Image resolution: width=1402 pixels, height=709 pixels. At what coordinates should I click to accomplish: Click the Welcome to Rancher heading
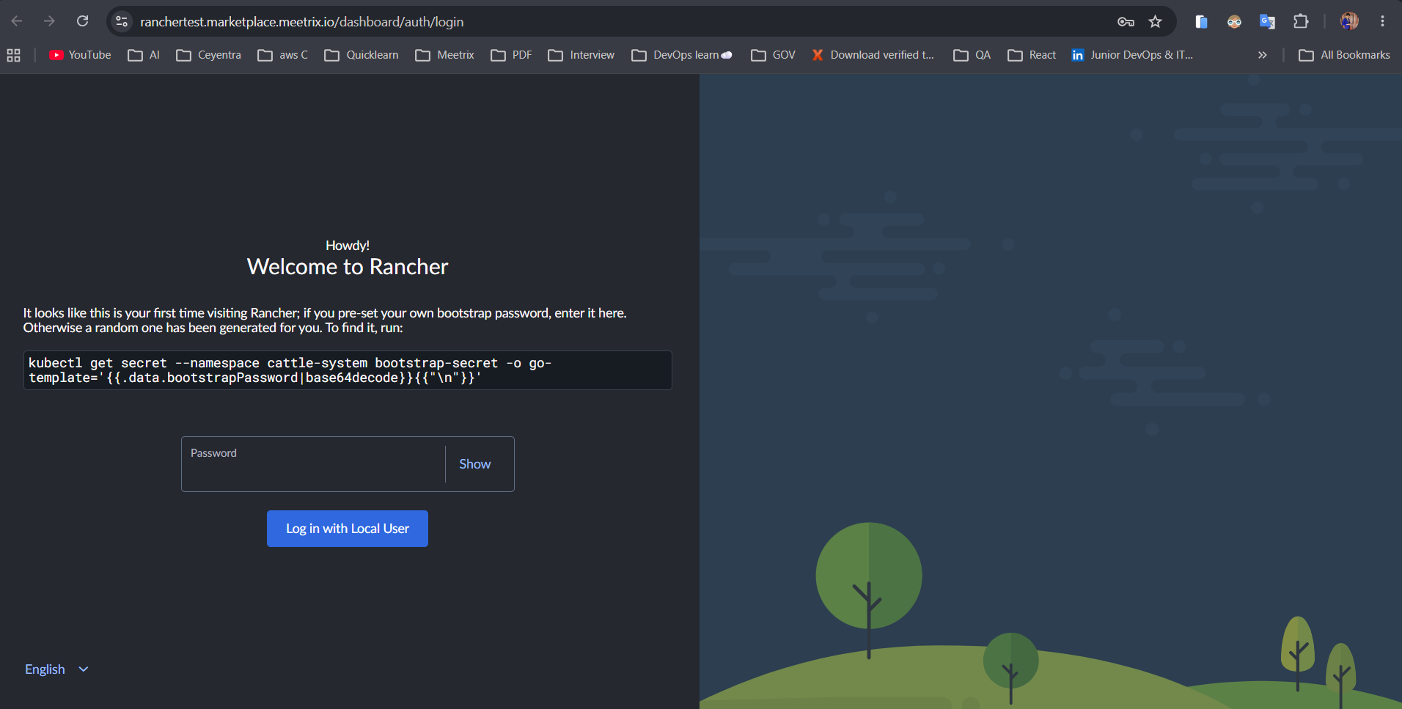(x=348, y=267)
